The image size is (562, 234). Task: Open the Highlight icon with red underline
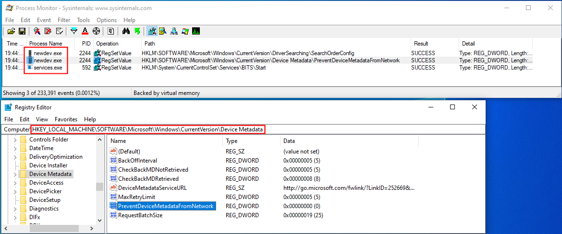[x=86, y=31]
